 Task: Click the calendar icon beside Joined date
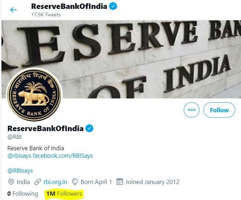[x=120, y=182]
